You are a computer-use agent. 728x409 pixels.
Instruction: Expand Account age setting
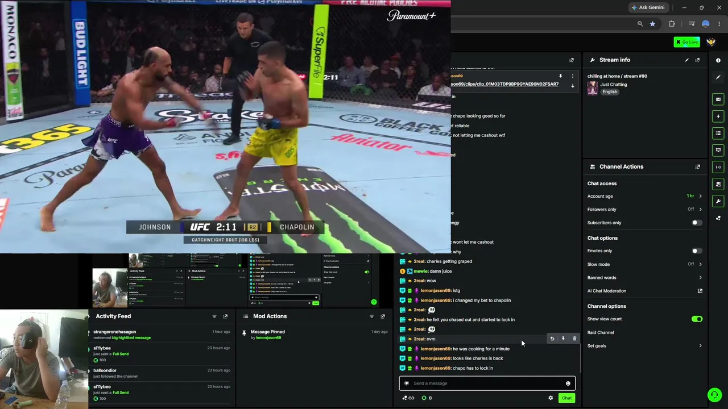(644, 197)
